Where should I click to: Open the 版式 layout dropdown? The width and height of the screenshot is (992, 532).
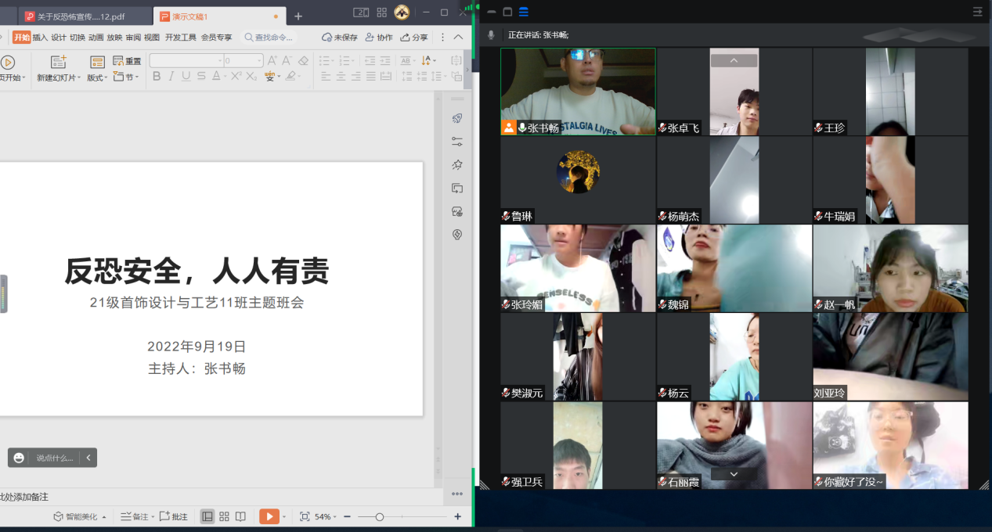coord(97,77)
